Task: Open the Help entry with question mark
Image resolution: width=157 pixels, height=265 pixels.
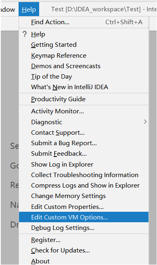Action: point(84,34)
